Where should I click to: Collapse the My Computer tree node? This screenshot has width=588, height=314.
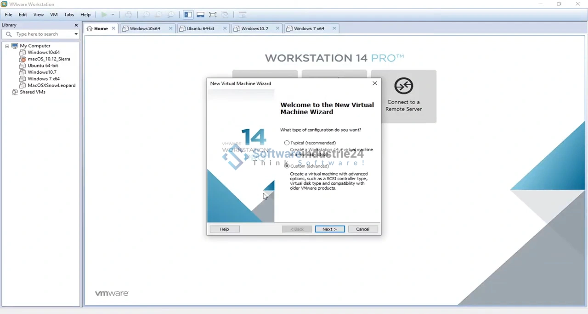[7, 46]
